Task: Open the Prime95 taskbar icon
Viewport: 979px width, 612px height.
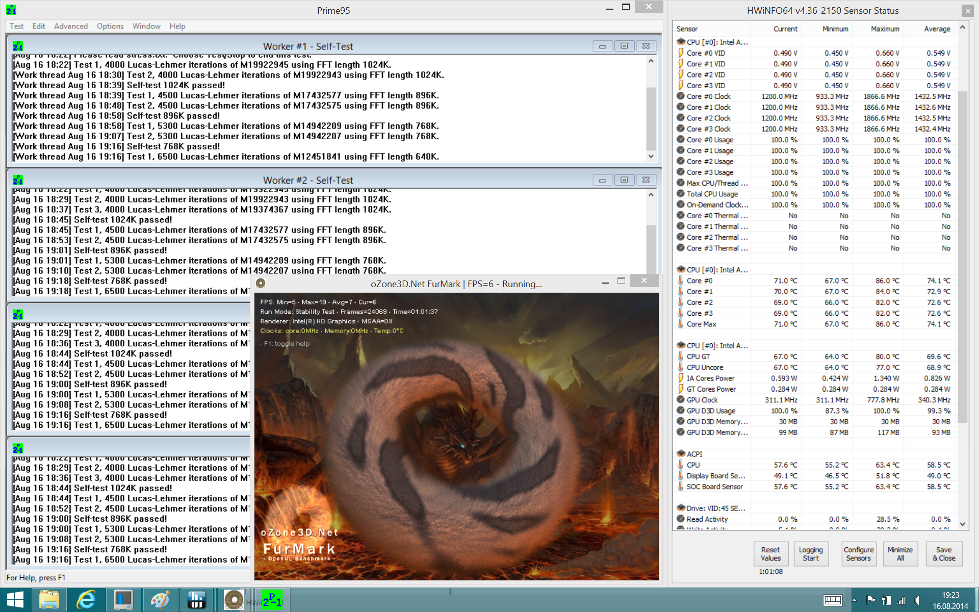Action: coord(272,600)
